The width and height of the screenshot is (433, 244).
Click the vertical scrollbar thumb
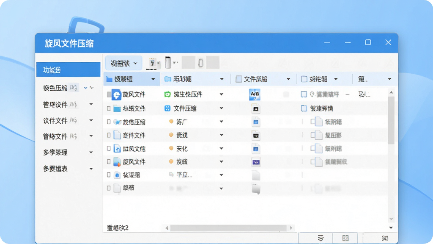point(391,120)
